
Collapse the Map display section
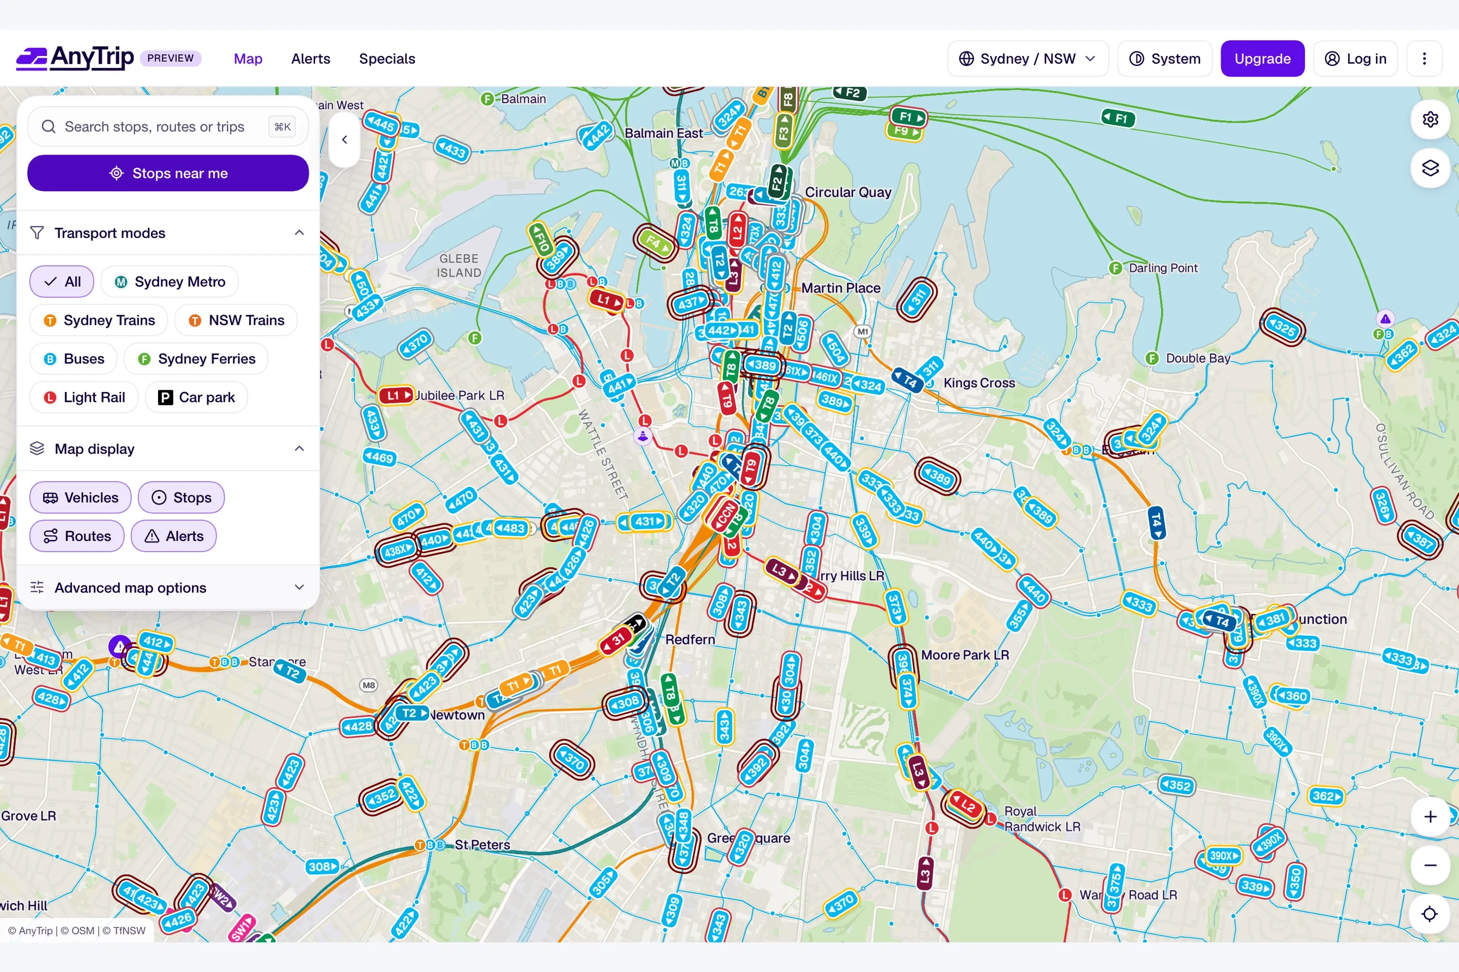168,449
